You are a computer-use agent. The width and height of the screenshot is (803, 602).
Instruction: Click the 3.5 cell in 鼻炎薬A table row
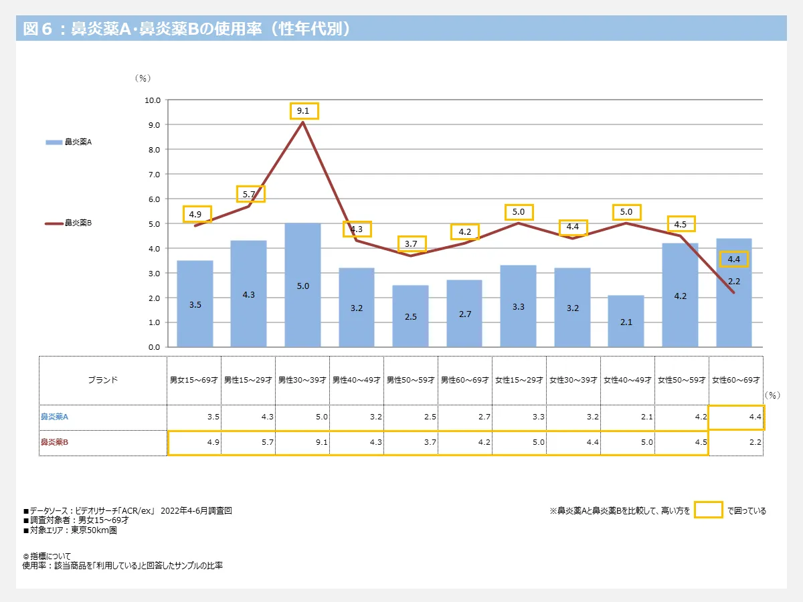[x=193, y=417]
